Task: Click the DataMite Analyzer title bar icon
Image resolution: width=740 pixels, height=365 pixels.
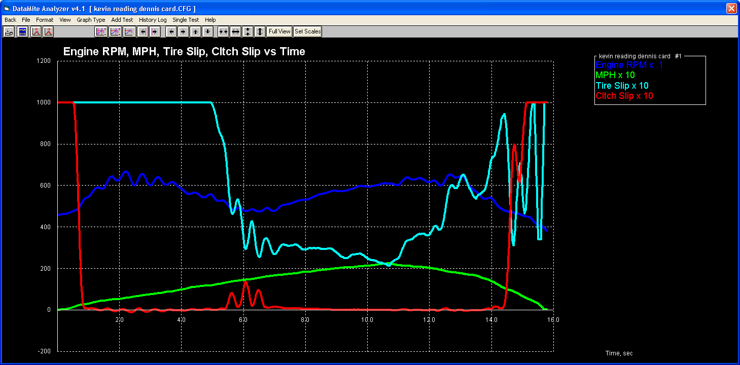Action: coord(7,8)
